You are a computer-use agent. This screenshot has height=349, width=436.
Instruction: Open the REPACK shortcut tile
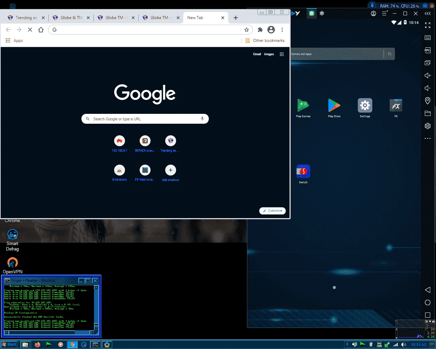(x=145, y=143)
